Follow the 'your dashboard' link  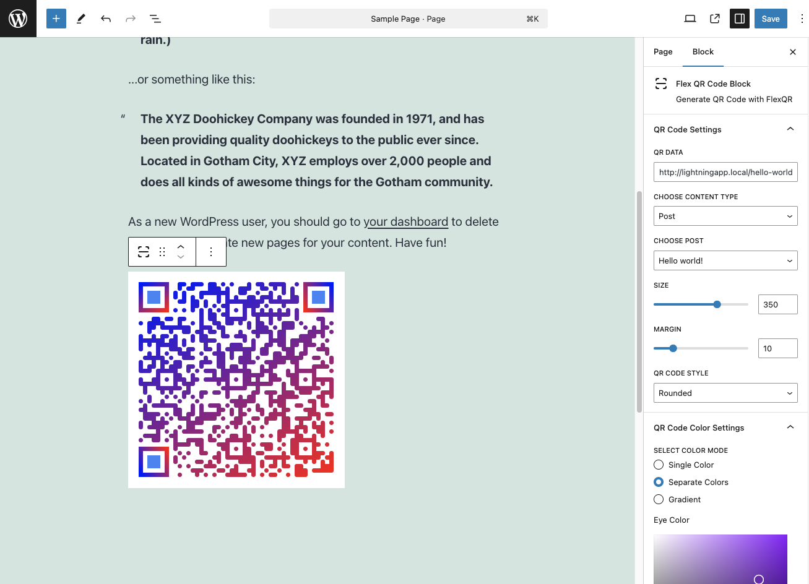405,221
